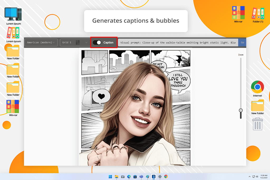Launch the Internet Chrome desktop icon

tap(257, 89)
